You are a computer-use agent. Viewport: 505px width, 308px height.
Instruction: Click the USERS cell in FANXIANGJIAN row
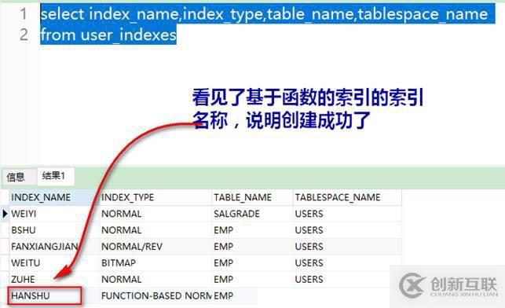[x=347, y=247]
